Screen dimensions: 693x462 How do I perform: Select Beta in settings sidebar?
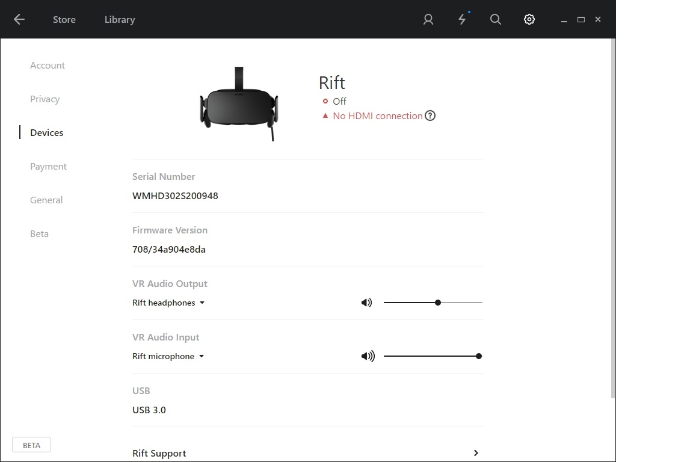pyautogui.click(x=39, y=234)
